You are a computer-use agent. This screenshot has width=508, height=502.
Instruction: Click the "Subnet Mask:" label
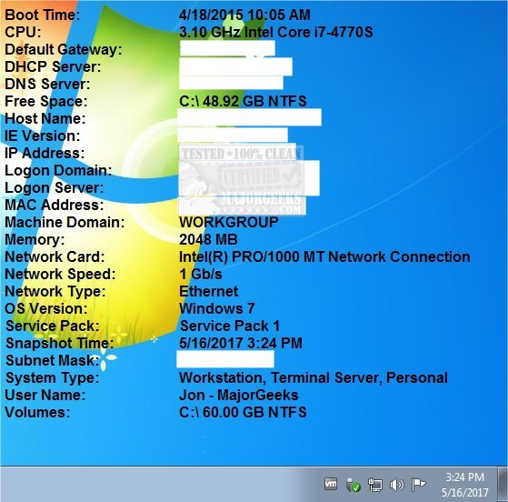(52, 360)
